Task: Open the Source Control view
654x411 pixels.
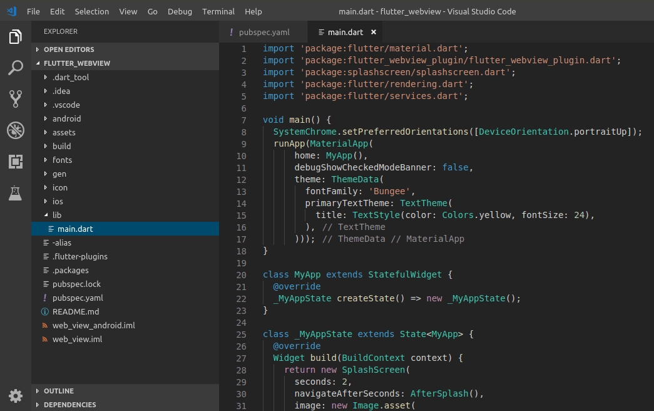Action: (x=15, y=98)
